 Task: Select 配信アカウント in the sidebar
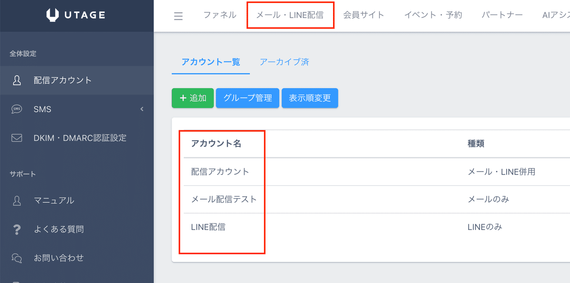[x=77, y=80]
